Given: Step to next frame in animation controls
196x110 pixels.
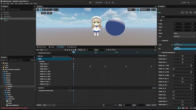Looking at the screenshot, I should pos(71,50).
